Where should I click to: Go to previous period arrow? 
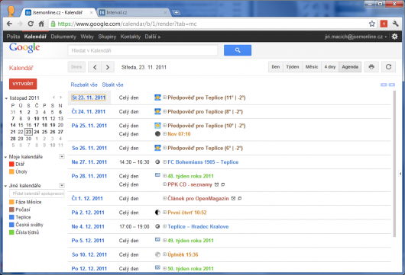(95, 67)
